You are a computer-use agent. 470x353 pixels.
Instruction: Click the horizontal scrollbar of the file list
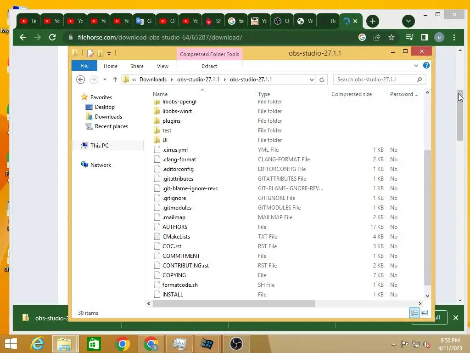click(x=234, y=303)
